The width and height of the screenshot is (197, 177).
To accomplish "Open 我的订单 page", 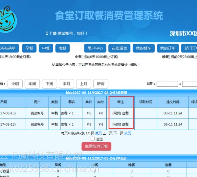I will pos(168,48).
